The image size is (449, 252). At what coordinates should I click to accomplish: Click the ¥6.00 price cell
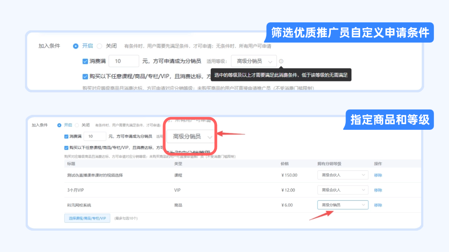coord(287,205)
